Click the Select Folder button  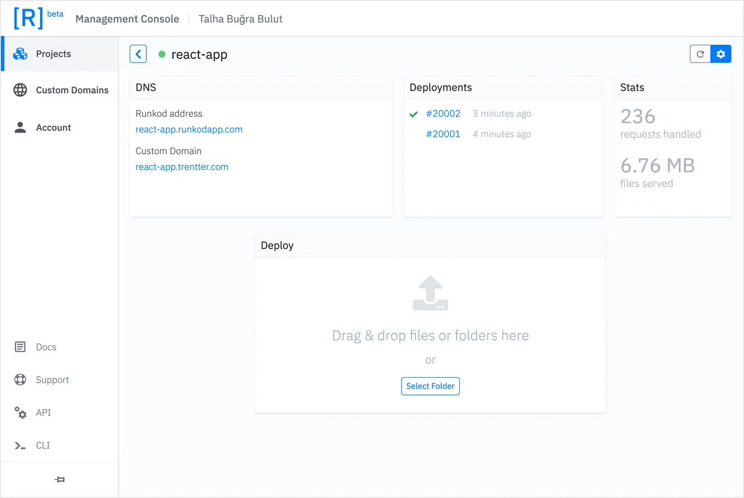pos(430,386)
